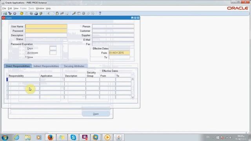Launch Internet Explorer from the taskbar
The width and height of the screenshot is (251, 141).
pyautogui.click(x=16, y=137)
